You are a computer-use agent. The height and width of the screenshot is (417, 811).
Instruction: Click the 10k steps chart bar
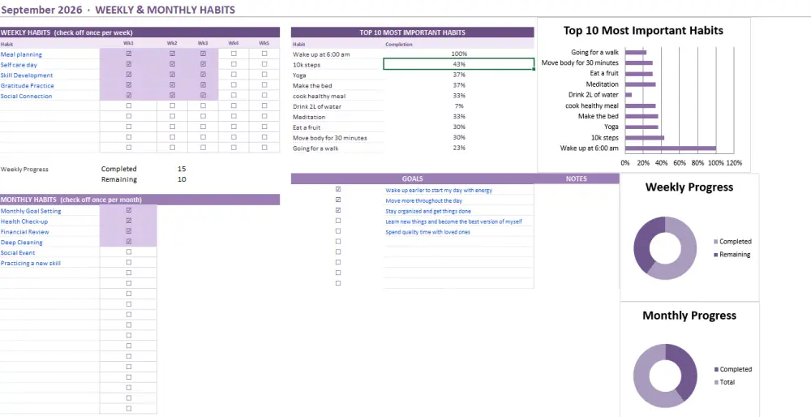(645, 138)
